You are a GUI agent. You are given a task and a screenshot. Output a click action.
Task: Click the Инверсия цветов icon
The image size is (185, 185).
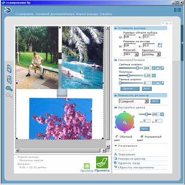116,159
